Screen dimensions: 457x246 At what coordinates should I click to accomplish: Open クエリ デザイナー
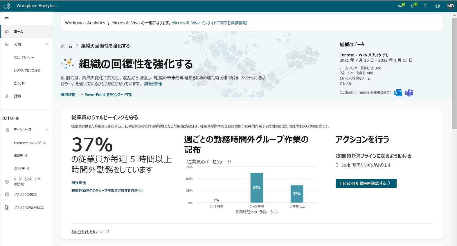(x=24, y=57)
